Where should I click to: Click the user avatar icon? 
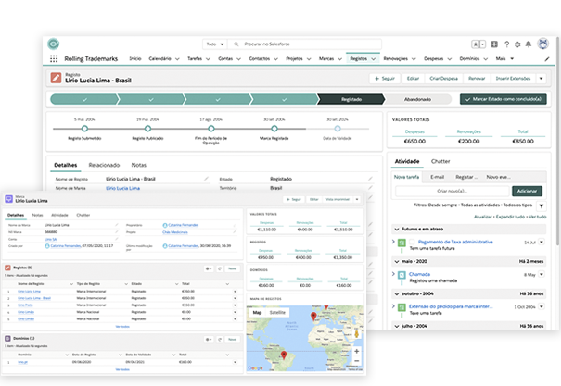(542, 44)
